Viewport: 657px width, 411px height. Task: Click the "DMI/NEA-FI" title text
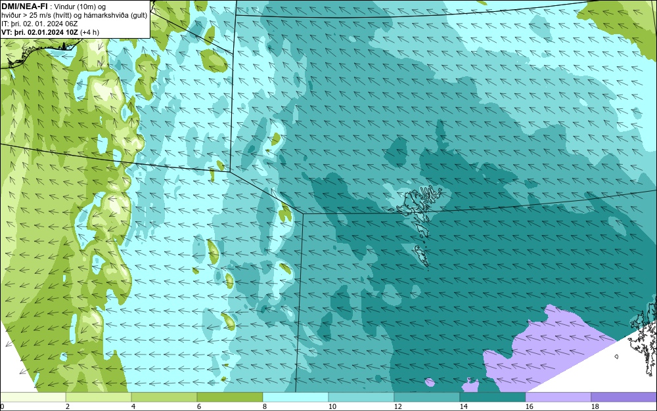24,7
